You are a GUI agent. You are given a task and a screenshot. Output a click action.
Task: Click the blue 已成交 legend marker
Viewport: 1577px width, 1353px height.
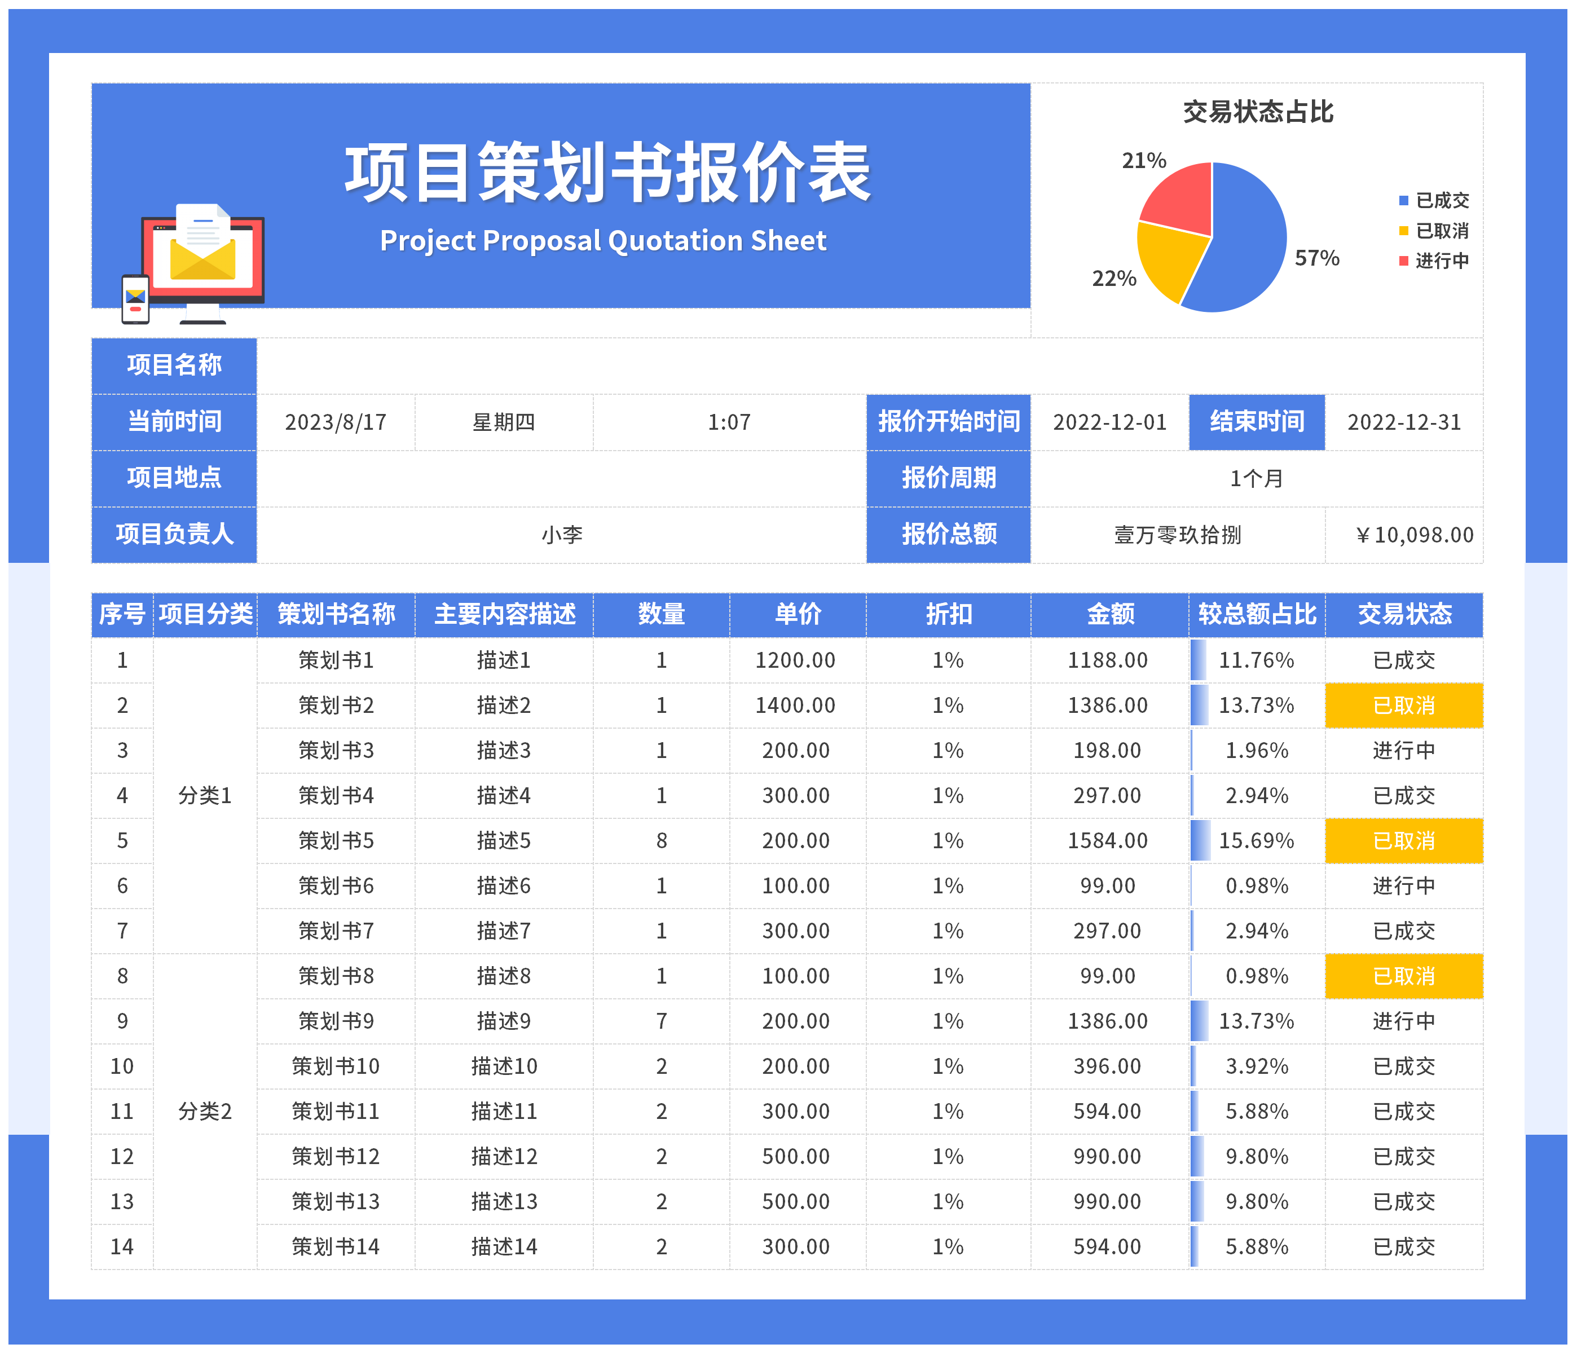pyautogui.click(x=1403, y=201)
